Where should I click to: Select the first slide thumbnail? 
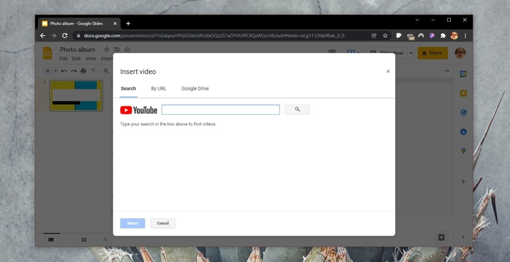coord(76,96)
